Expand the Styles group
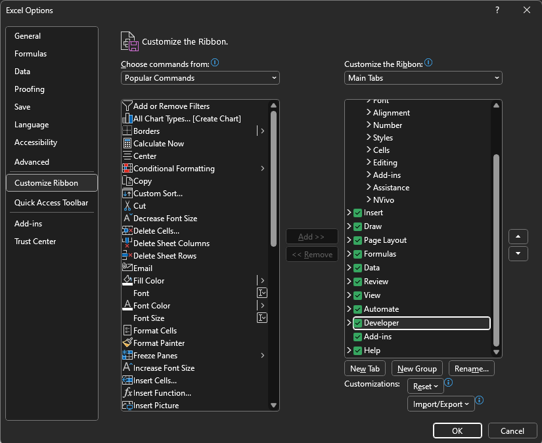The width and height of the screenshot is (542, 443). (x=369, y=137)
